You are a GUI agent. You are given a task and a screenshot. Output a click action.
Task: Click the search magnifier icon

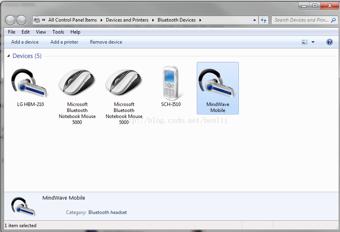334,20
